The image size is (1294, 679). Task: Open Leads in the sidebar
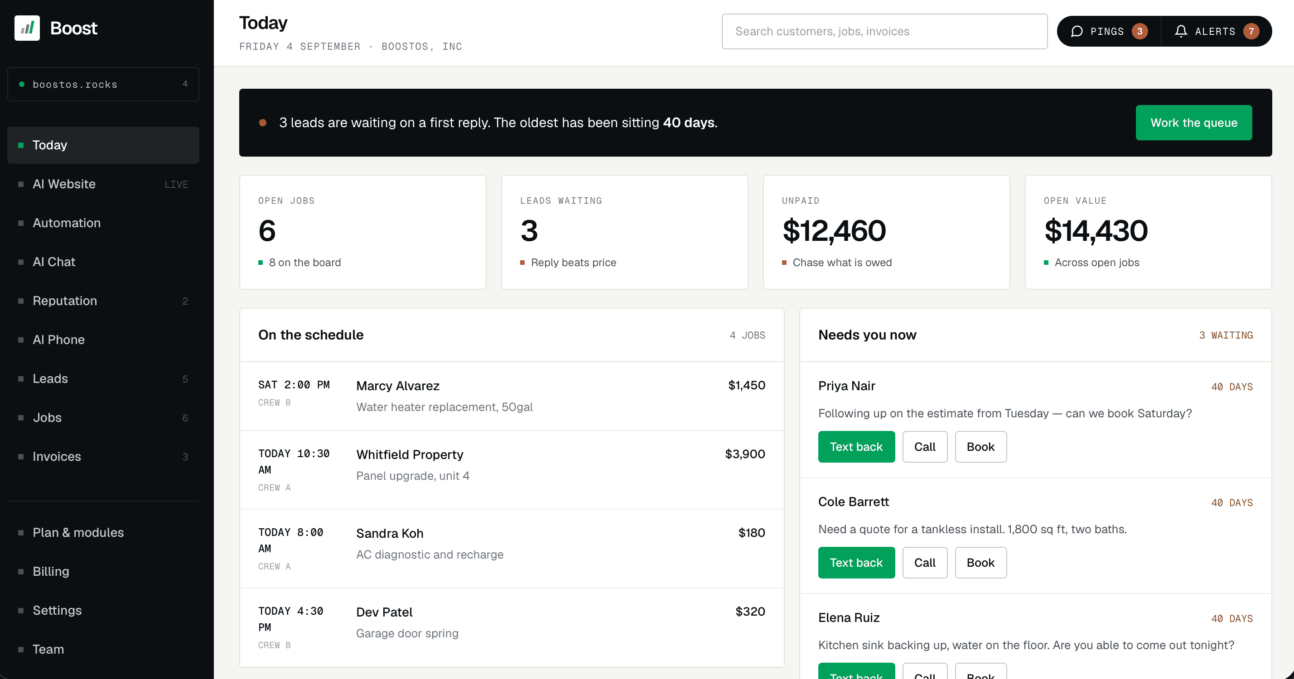coord(103,378)
